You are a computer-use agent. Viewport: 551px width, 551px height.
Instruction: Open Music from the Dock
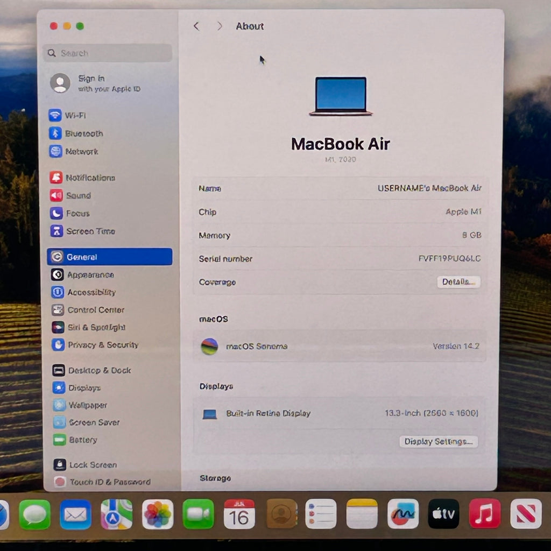(x=485, y=514)
